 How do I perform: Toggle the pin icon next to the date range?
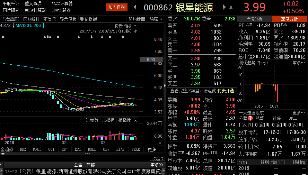pos(135,31)
